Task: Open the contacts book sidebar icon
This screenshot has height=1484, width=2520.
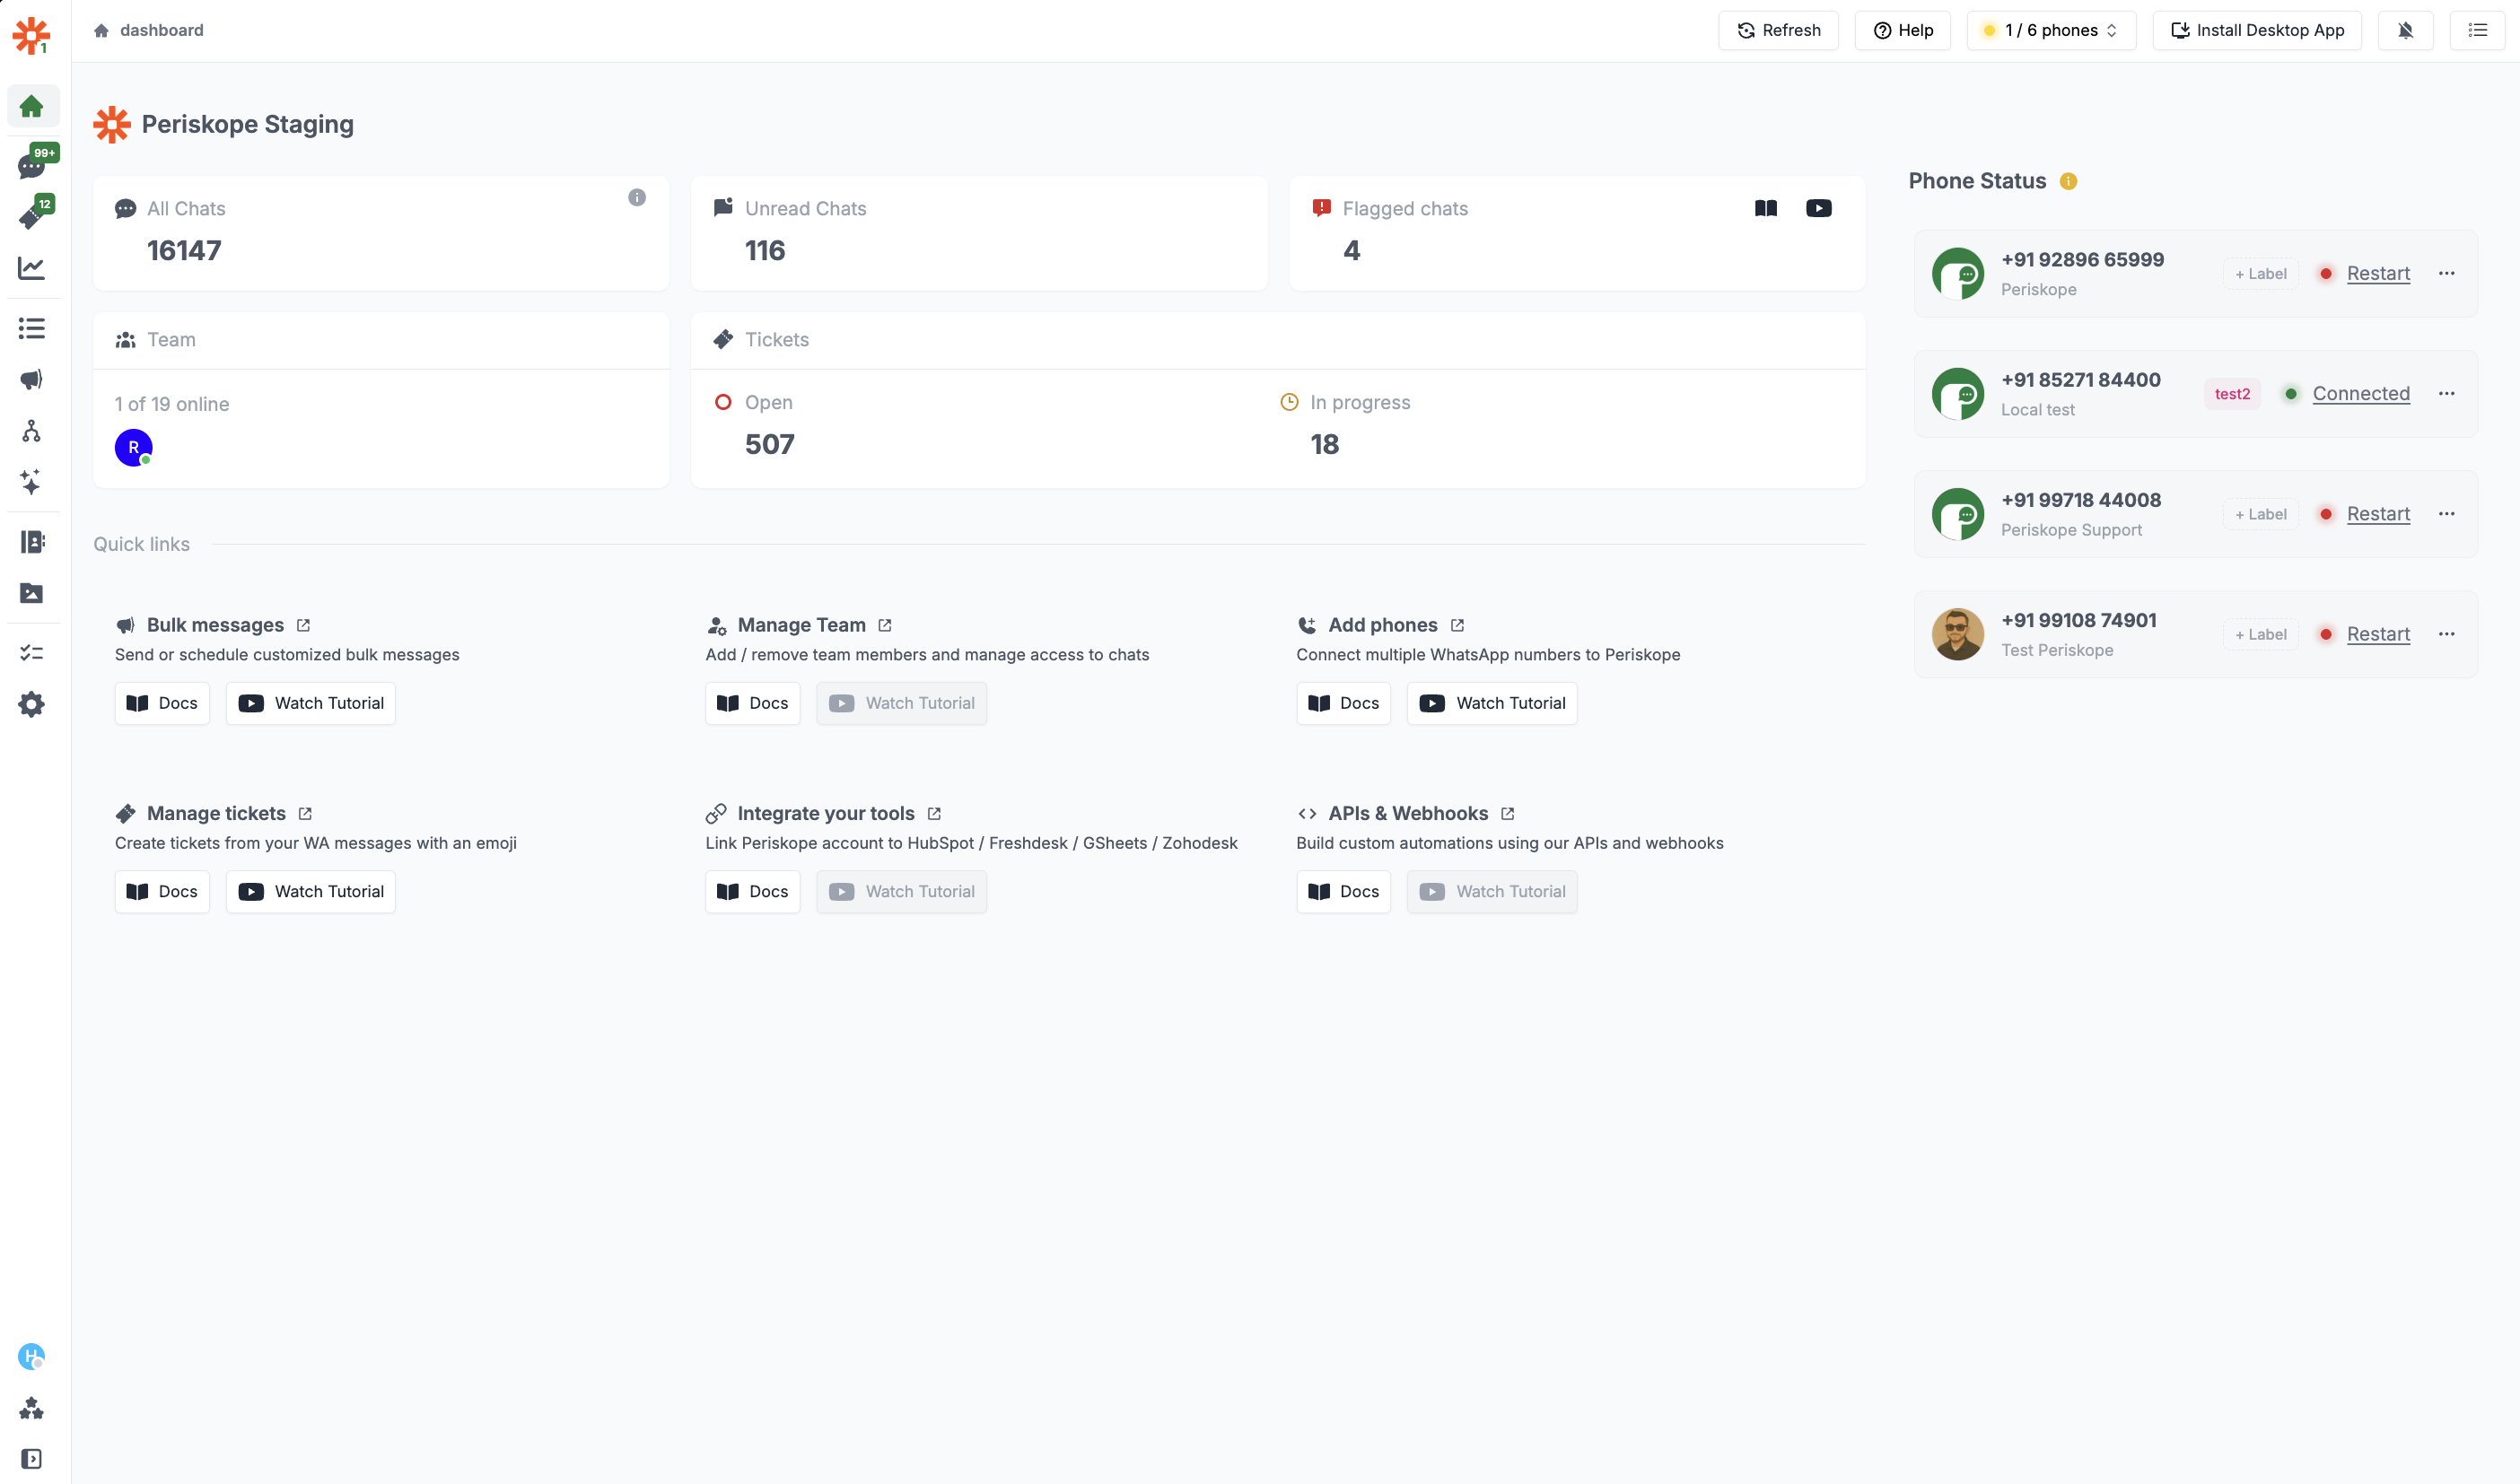Action: tap(31, 542)
